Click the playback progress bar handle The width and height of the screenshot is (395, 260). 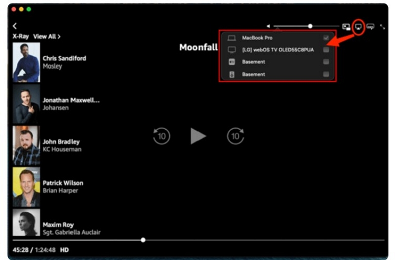(x=143, y=240)
